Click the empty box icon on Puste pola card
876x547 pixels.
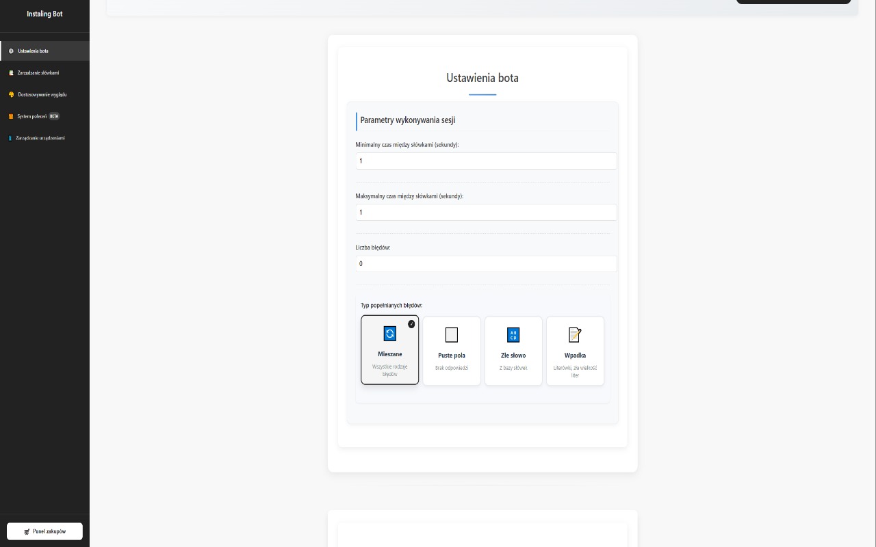pyautogui.click(x=451, y=334)
